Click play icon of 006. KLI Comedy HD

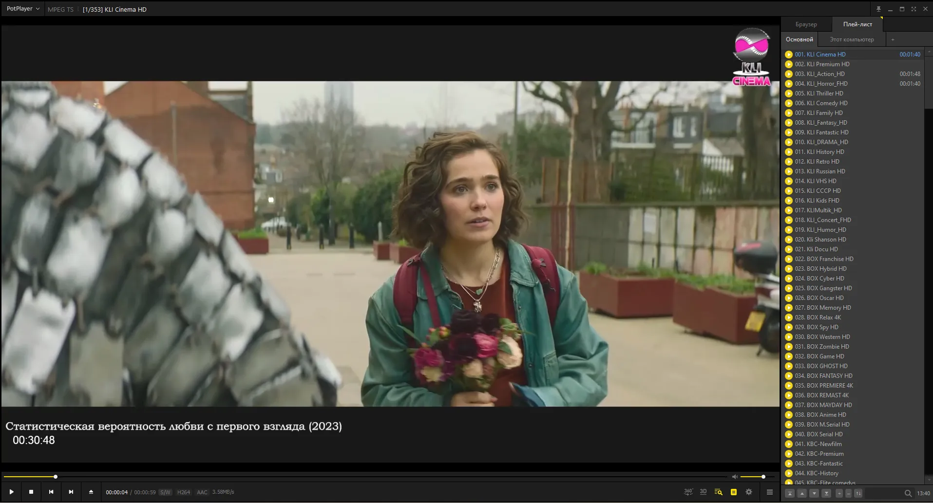[x=789, y=103]
